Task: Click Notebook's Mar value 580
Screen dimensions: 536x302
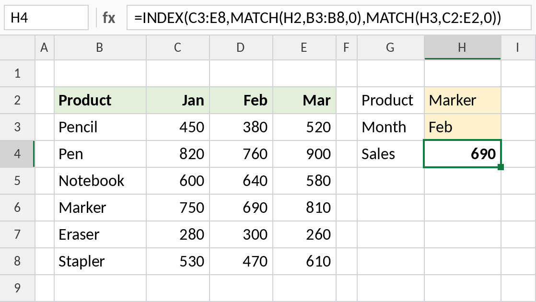Action: pos(304,181)
